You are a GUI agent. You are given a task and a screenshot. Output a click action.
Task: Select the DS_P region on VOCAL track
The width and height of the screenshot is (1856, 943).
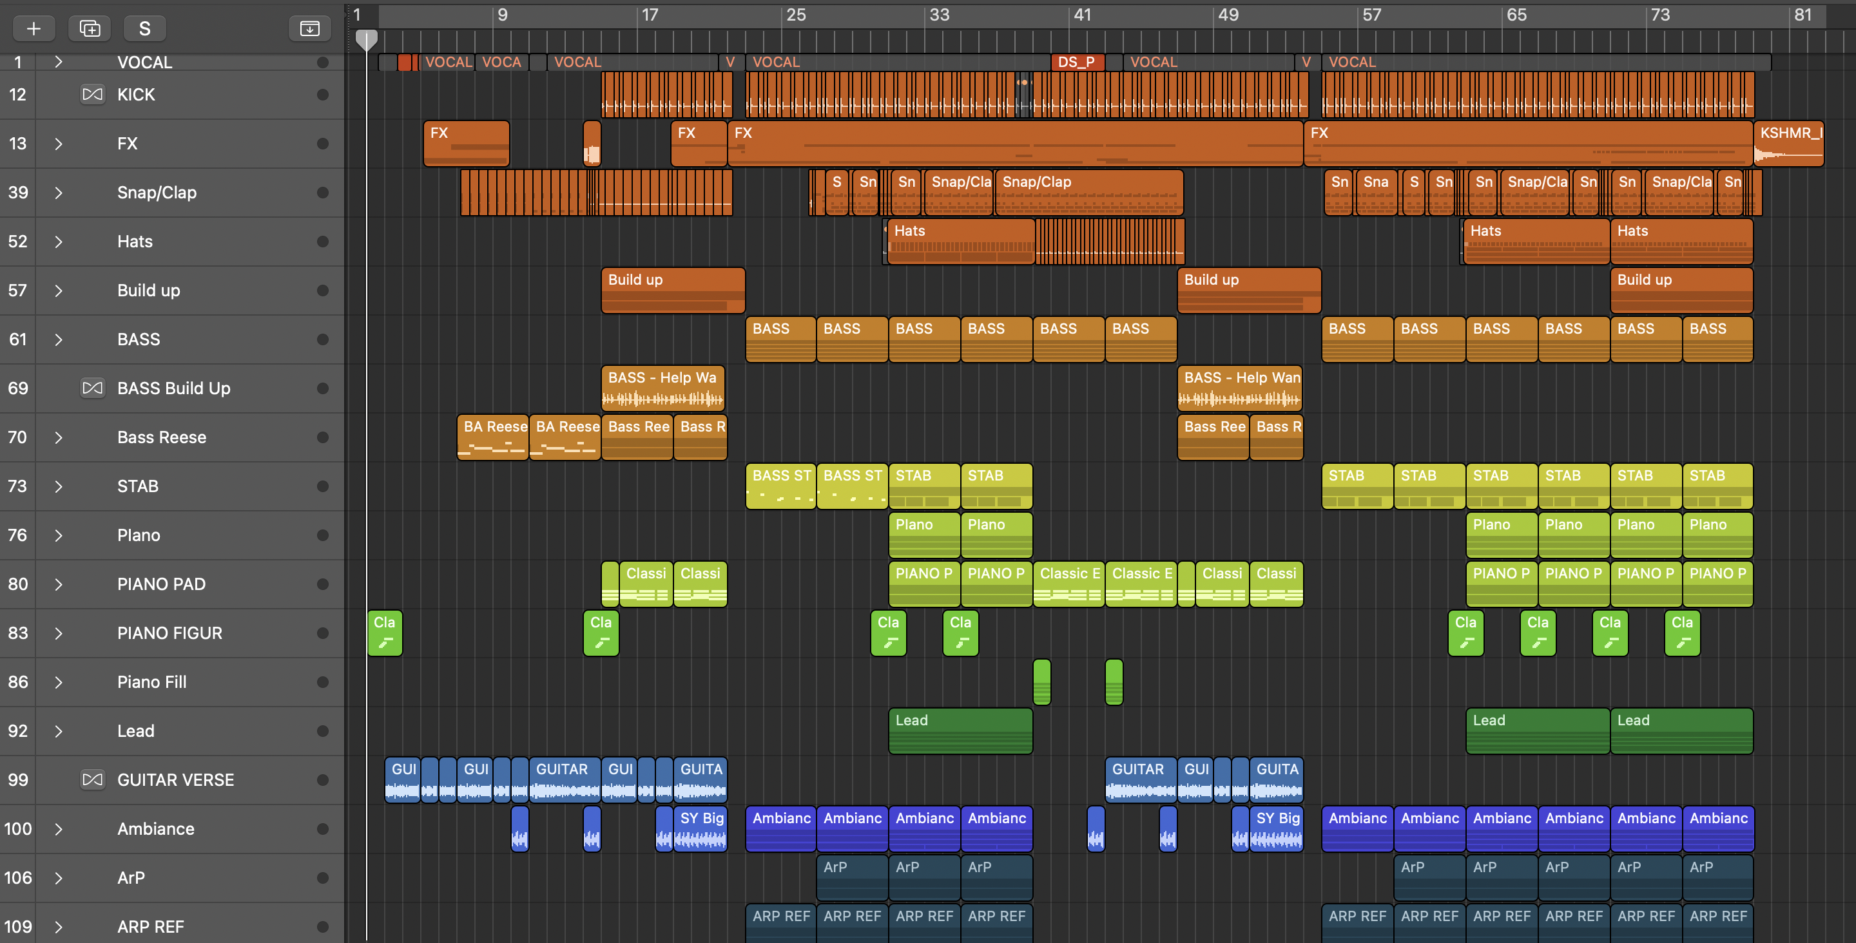point(1077,62)
